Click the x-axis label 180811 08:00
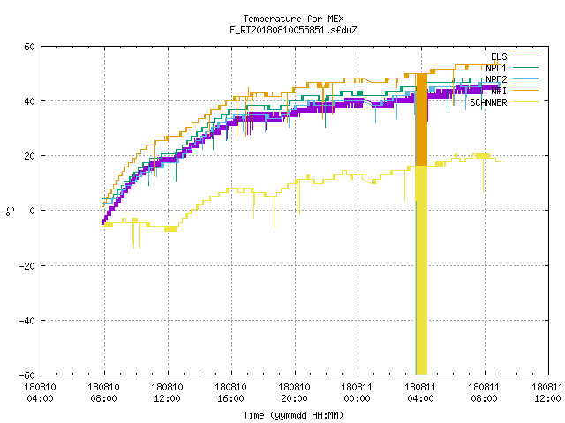Screen dimensions: 565x423 coord(484,393)
